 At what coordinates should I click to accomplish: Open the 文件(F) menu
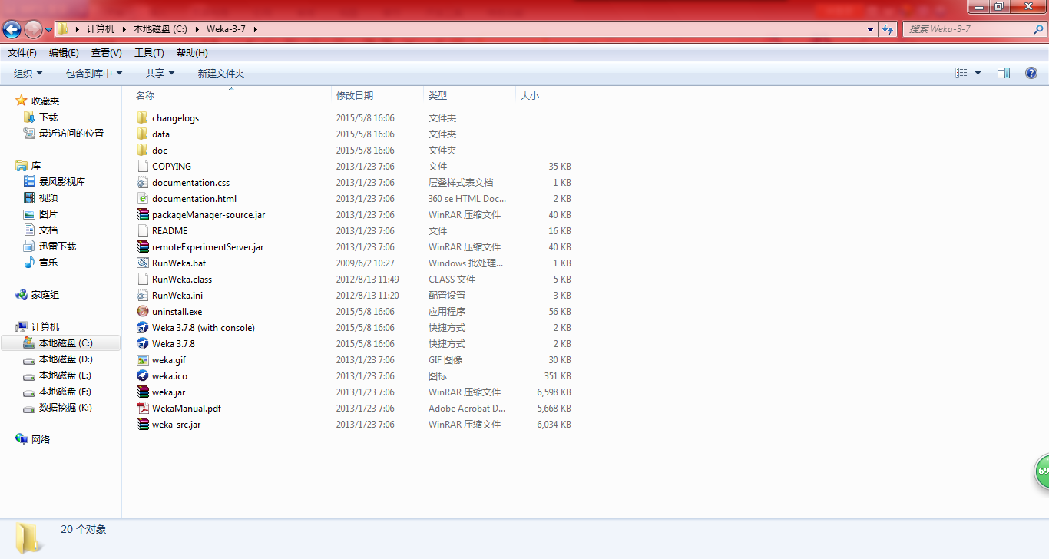pos(22,53)
